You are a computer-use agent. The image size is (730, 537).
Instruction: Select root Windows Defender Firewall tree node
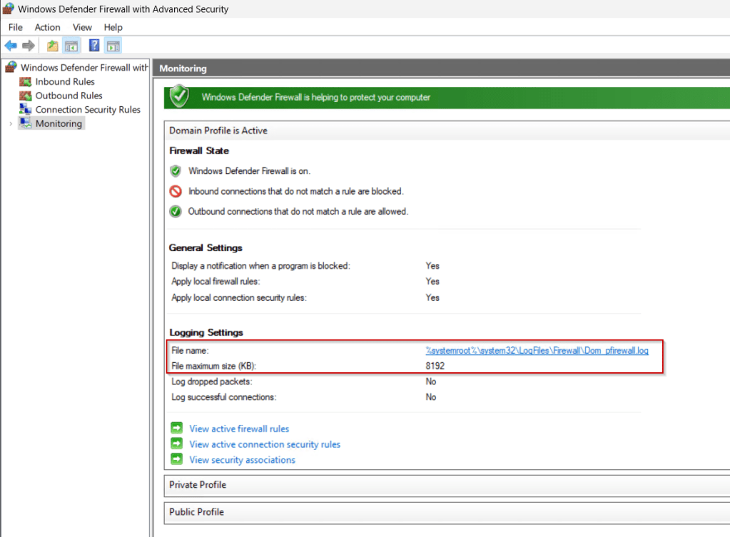84,67
